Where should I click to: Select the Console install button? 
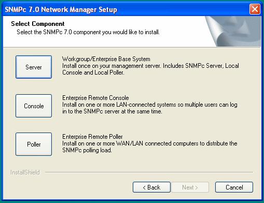[34, 106]
